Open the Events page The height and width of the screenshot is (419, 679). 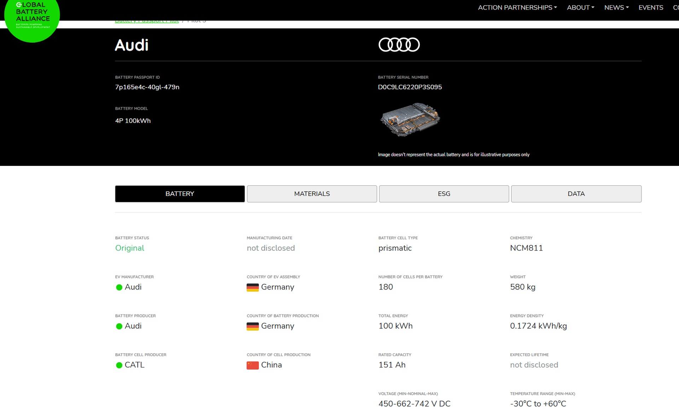click(651, 7)
